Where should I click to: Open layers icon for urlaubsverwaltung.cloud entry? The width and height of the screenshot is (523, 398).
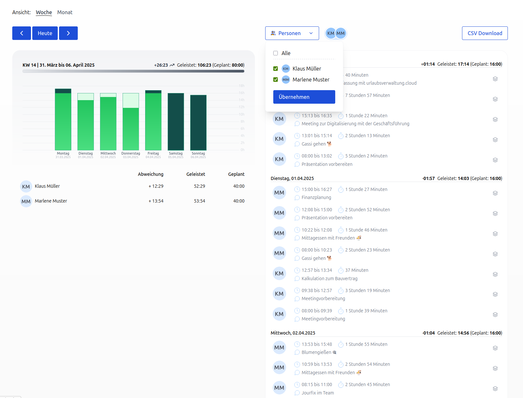pyautogui.click(x=495, y=79)
